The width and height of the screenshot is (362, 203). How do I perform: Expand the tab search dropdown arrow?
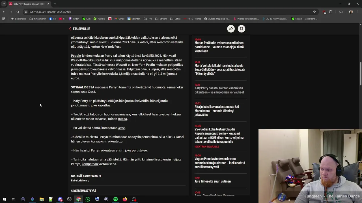[x=4, y=4]
